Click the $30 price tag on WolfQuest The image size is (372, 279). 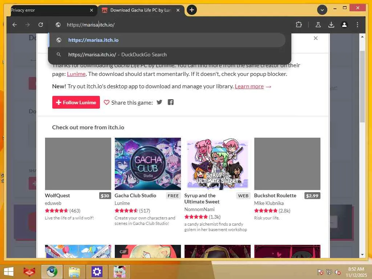(105, 196)
